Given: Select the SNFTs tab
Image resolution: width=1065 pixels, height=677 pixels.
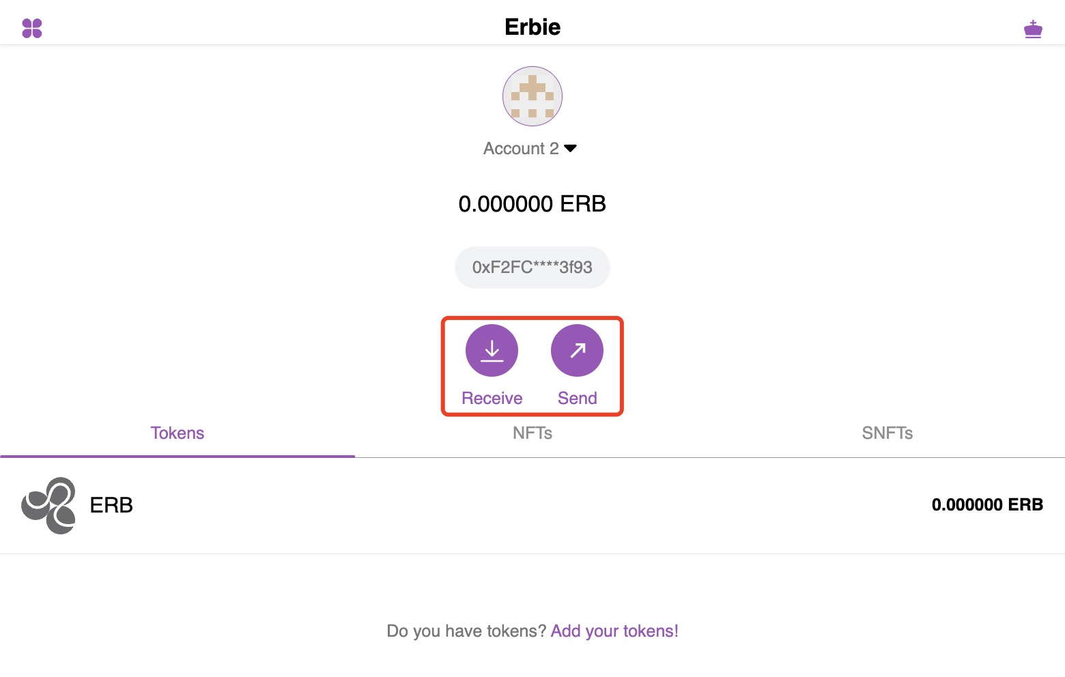Looking at the screenshot, I should tap(887, 433).
